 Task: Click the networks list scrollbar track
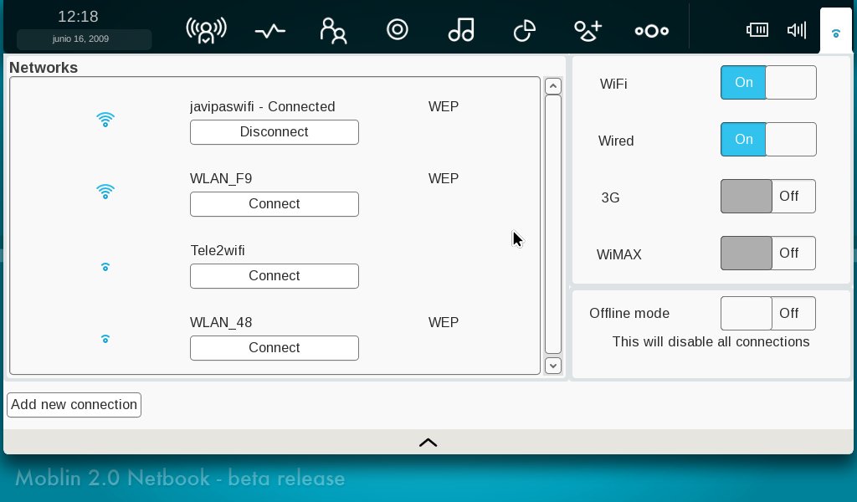(553, 224)
